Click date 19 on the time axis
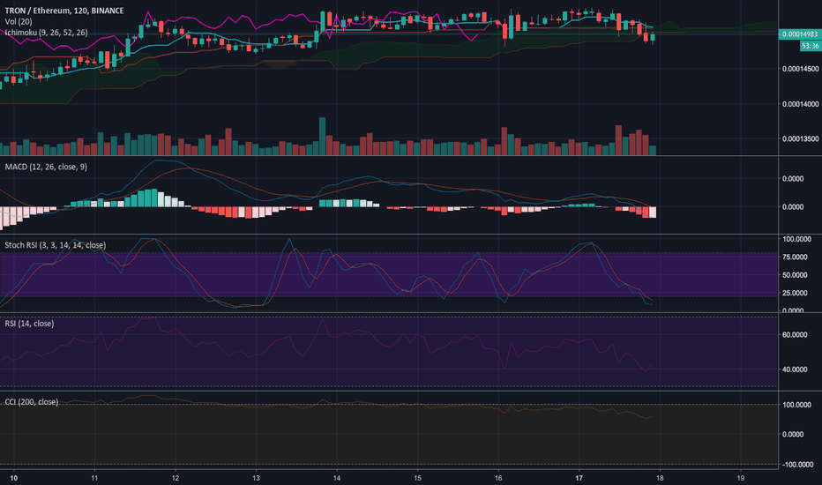Image resolution: width=822 pixels, height=485 pixels. [740, 478]
